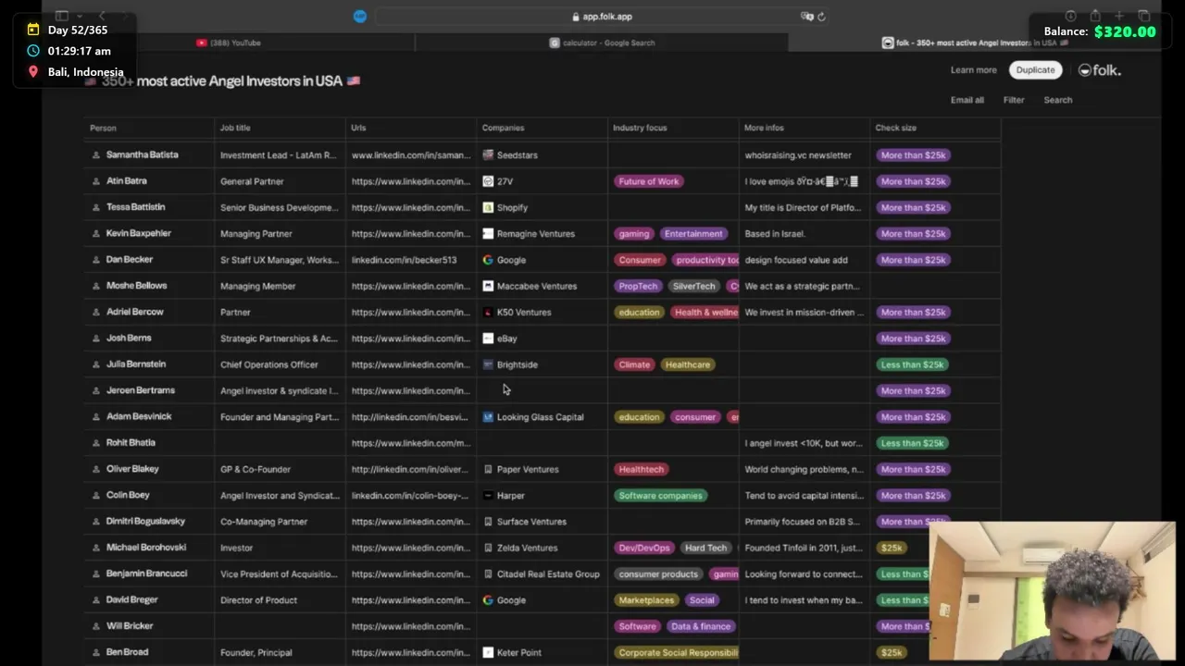Image resolution: width=1185 pixels, height=666 pixels.
Task: Open Safari's share icon
Action: pyautogui.click(x=1095, y=16)
